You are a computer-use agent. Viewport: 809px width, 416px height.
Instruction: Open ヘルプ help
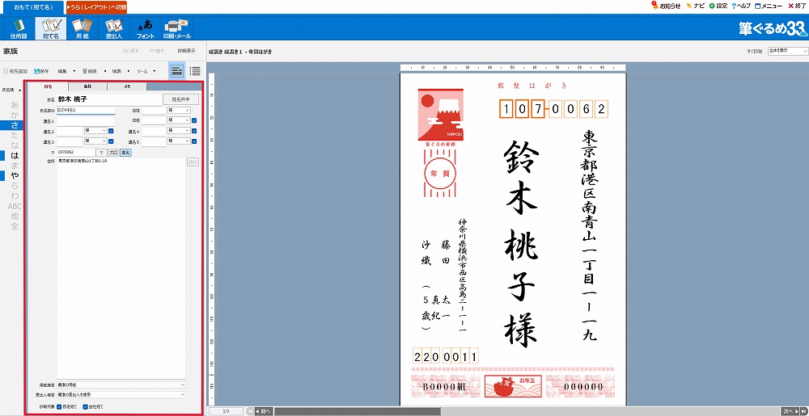pyautogui.click(x=741, y=6)
